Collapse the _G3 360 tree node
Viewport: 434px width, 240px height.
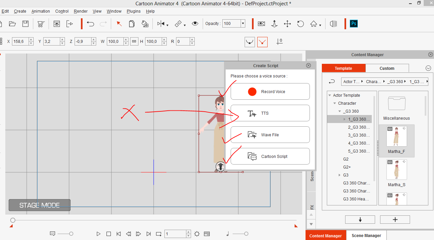pos(339,111)
